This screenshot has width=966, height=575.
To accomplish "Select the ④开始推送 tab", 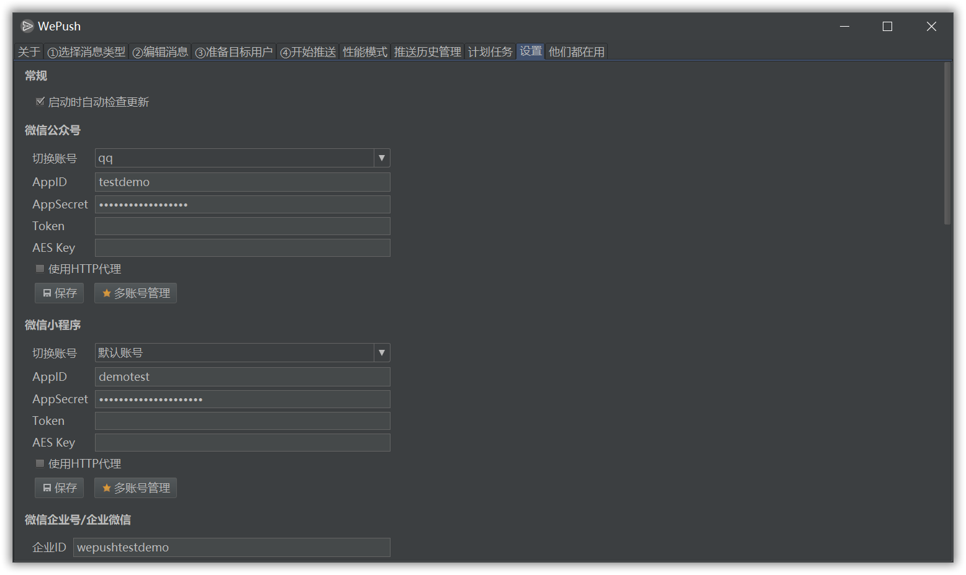I will click(309, 52).
